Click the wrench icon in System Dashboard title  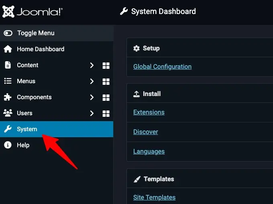124,12
